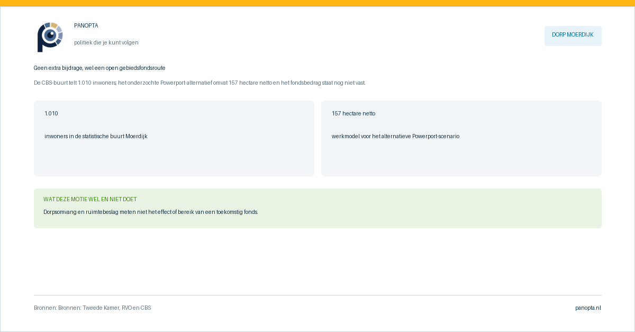Click the footer divider line
This screenshot has height=332, width=635.
[x=317, y=295]
